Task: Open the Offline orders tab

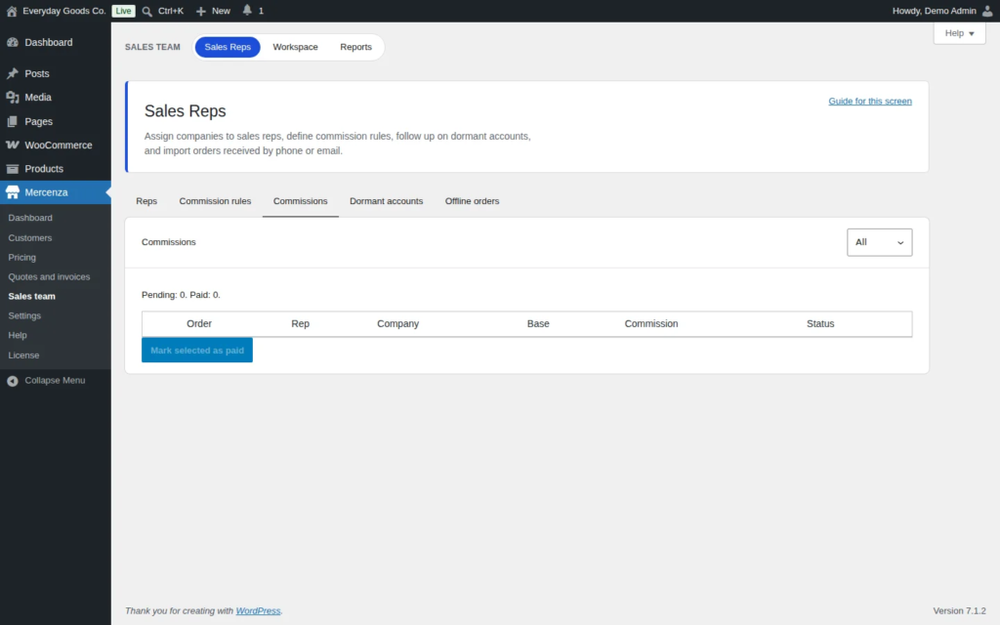Action: pos(472,201)
